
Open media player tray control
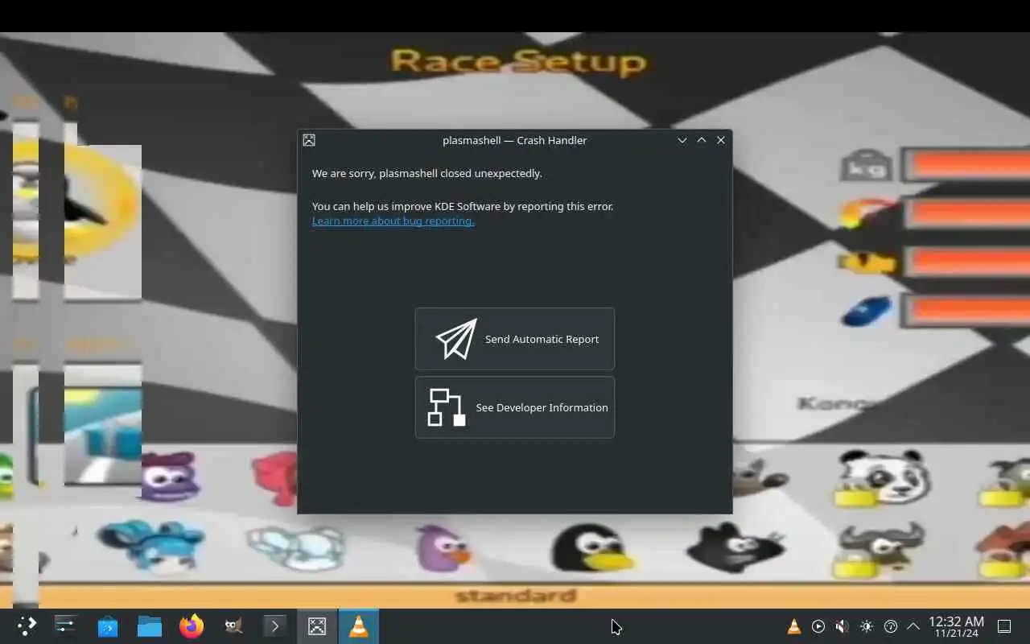(x=818, y=626)
